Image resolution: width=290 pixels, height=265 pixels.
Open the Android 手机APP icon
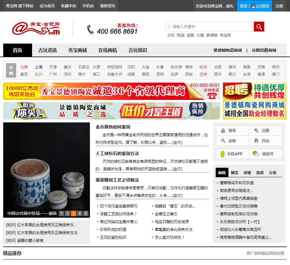point(222,154)
